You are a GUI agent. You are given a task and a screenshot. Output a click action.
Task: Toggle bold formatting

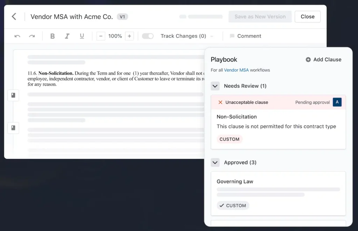click(52, 36)
